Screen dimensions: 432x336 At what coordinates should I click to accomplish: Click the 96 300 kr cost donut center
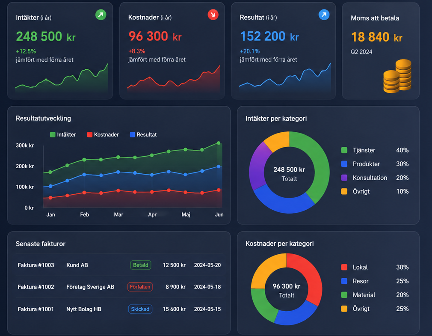pos(287,290)
